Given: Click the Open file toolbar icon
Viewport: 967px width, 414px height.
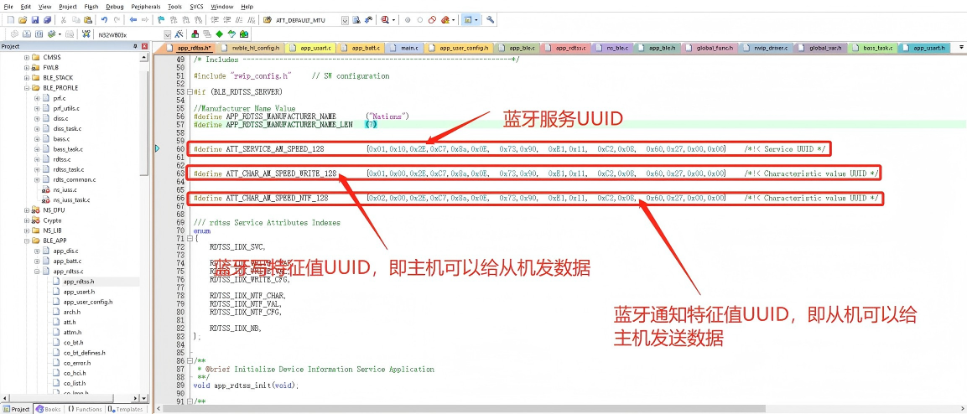Looking at the screenshot, I should (x=23, y=19).
